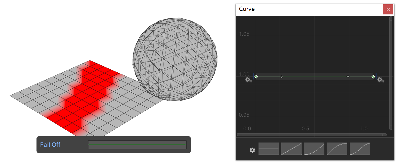Select the linear ramp curve preset

pyautogui.click(x=291, y=149)
